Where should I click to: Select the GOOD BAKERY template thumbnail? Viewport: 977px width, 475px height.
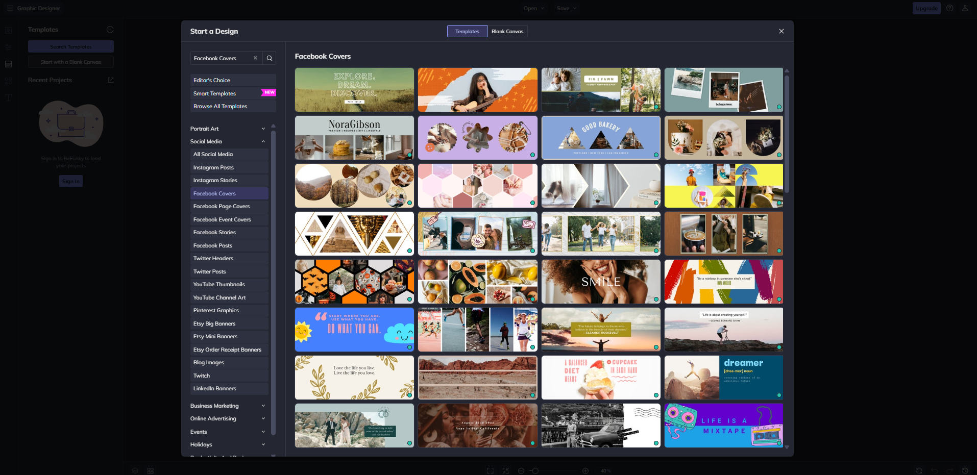[600, 138]
